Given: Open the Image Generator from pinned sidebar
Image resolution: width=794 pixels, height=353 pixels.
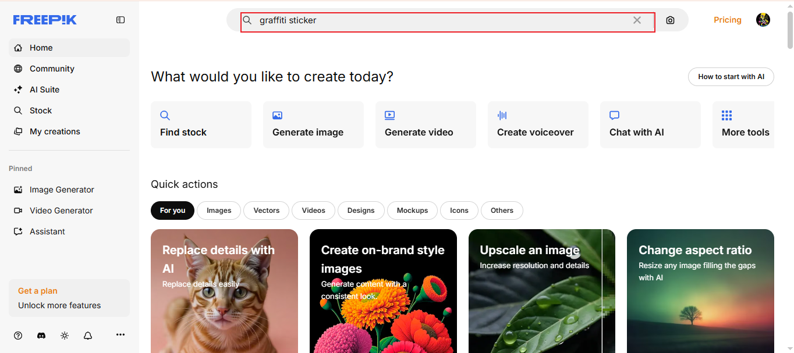Looking at the screenshot, I should tap(61, 190).
